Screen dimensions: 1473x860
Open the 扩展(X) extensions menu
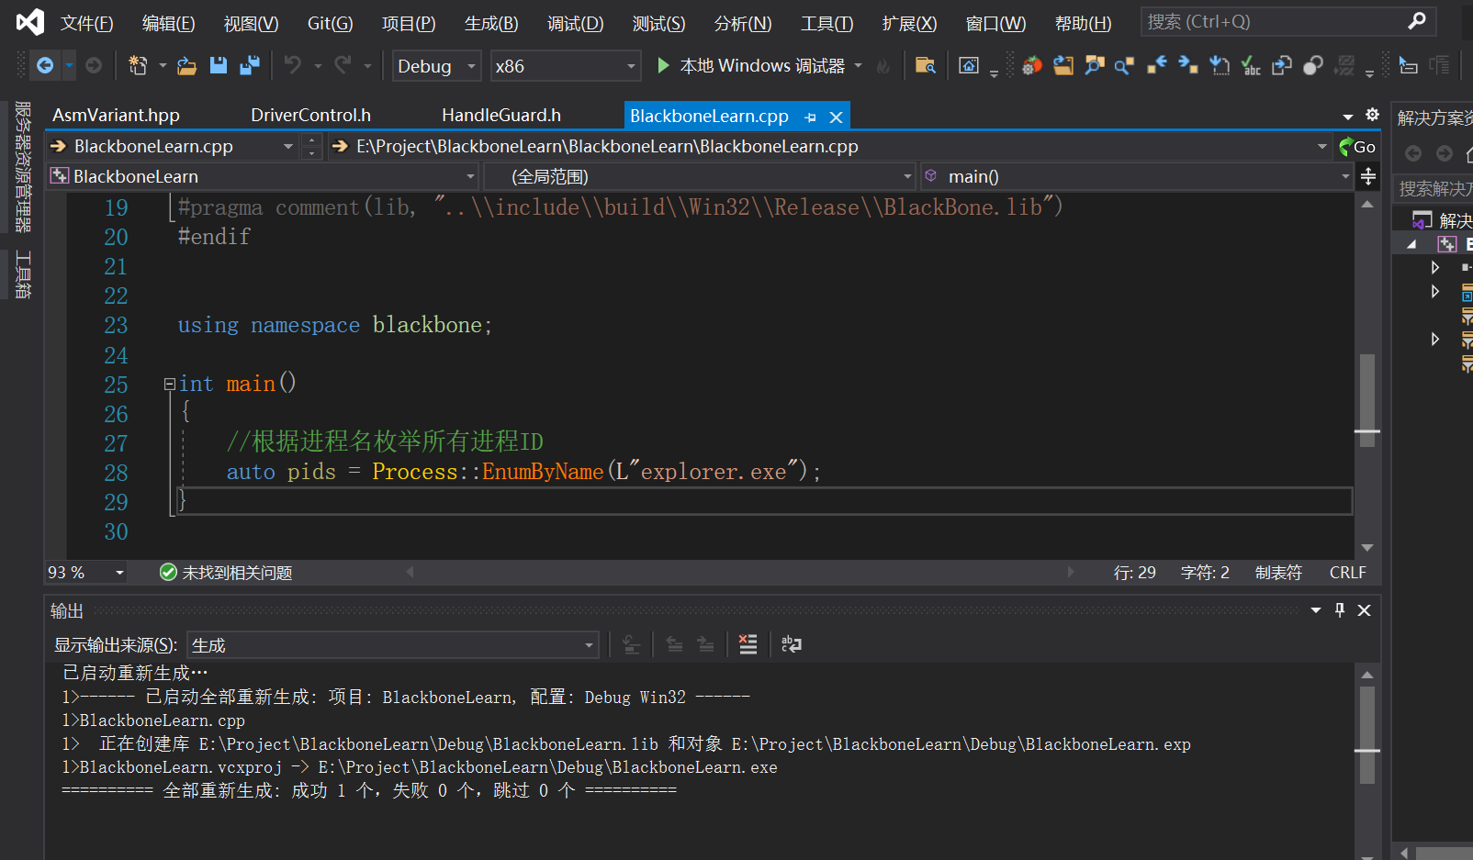(909, 23)
